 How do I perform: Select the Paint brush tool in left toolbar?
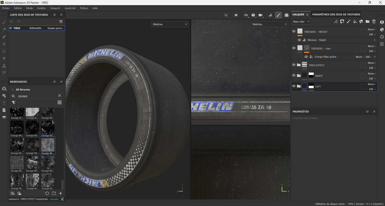coord(4,22)
